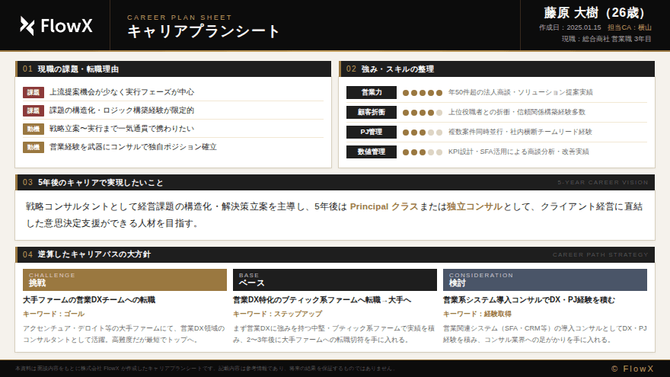Select the キャリアプランシート title

coord(203,32)
